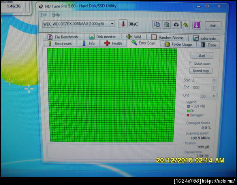Click the 999 gB position value
This screenshot has height=185, width=237.
click(203, 147)
